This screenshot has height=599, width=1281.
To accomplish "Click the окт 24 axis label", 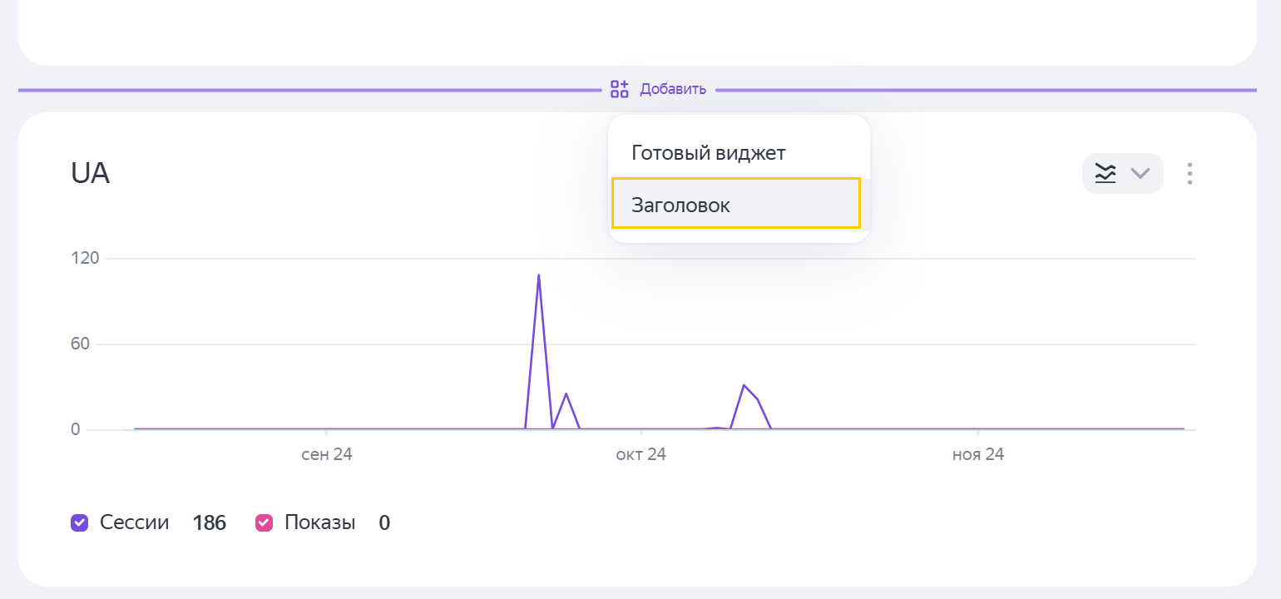I will click(640, 455).
